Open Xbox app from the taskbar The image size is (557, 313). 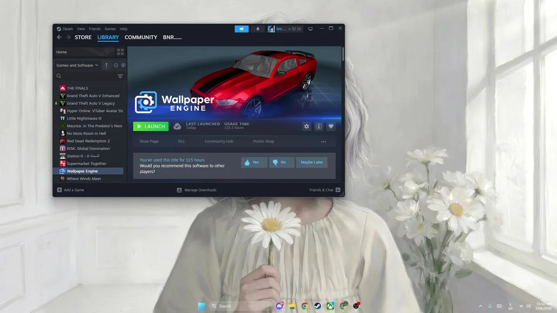point(331,306)
